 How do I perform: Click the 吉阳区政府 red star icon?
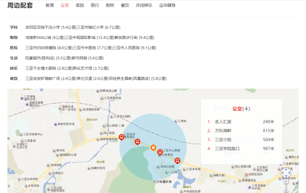pyautogui.click(x=247, y=175)
